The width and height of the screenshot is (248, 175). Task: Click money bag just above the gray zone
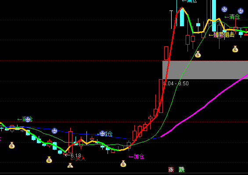pyautogui.click(x=198, y=54)
